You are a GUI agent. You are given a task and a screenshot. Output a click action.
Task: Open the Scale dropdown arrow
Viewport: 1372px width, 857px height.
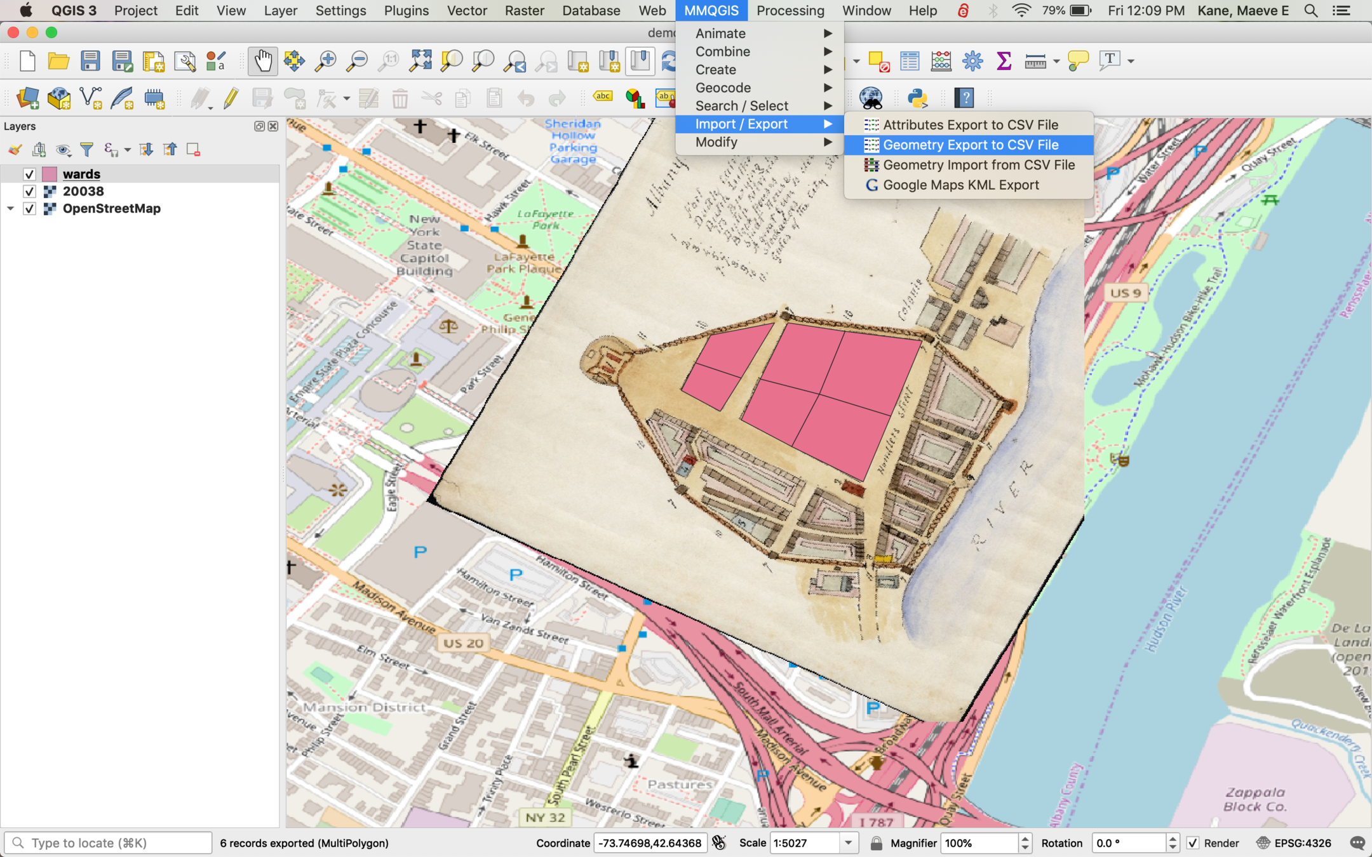(x=848, y=843)
